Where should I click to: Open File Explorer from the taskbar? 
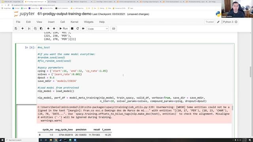pyautogui.click(x=51, y=140)
